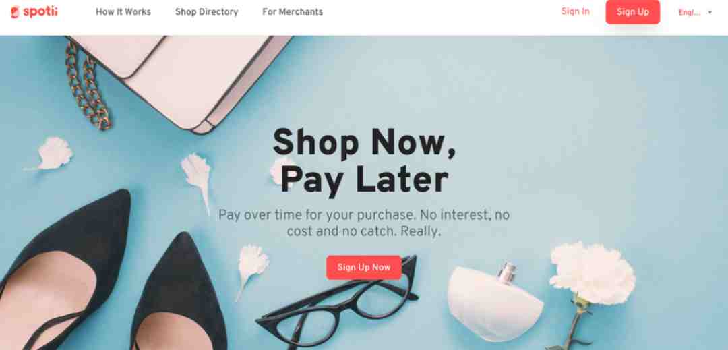Image resolution: width=728 pixels, height=350 pixels.
Task: Go to the For Merchants page
Action: click(x=293, y=12)
